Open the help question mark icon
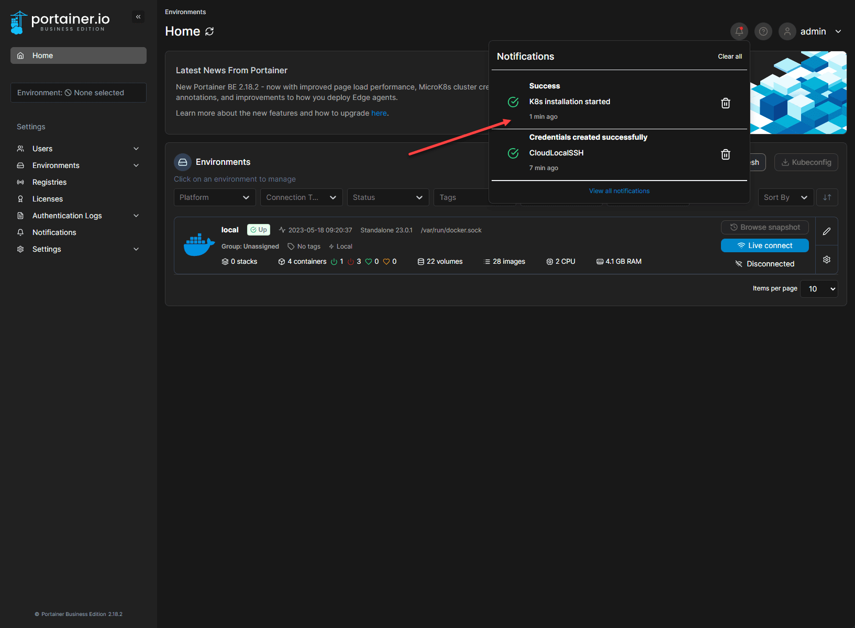The image size is (855, 628). point(763,31)
